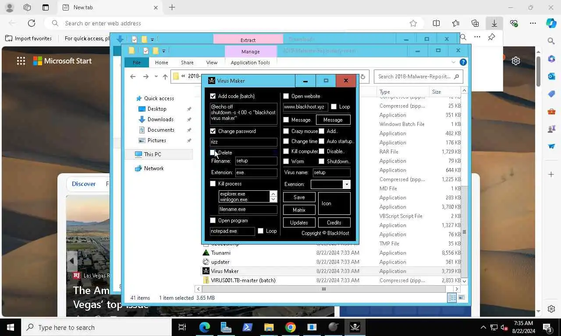Click the Icon button

(334, 203)
